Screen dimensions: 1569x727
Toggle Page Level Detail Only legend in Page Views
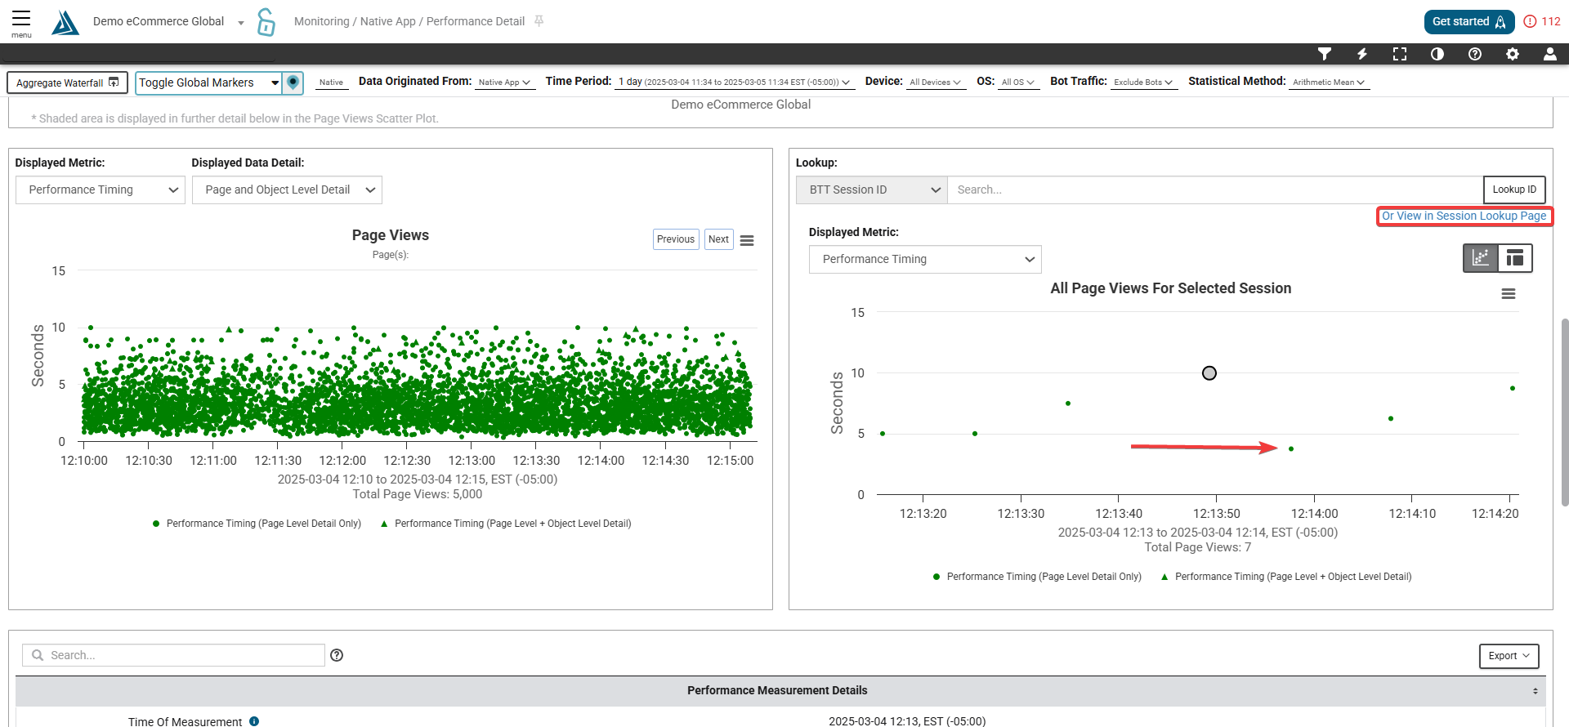click(x=257, y=524)
